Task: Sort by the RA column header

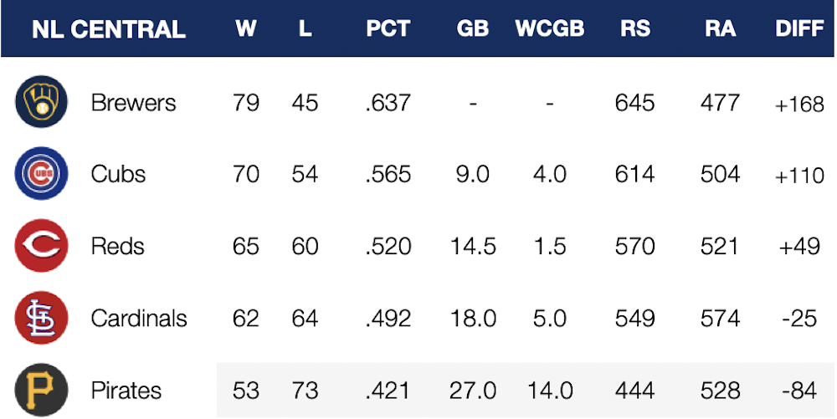Action: (720, 29)
